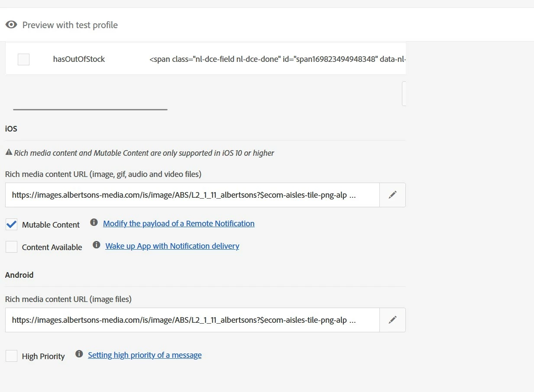
Task: Uncheck the Mutable Content checkbox
Action: pos(11,225)
